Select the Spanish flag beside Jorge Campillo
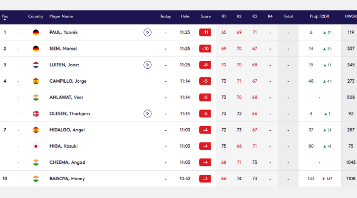The height and width of the screenshot is (198, 357). pyautogui.click(x=36, y=81)
